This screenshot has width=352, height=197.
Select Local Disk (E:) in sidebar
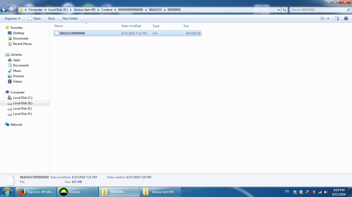pos(22,109)
